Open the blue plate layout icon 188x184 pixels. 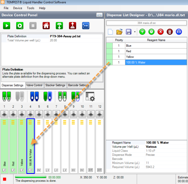coord(86,26)
